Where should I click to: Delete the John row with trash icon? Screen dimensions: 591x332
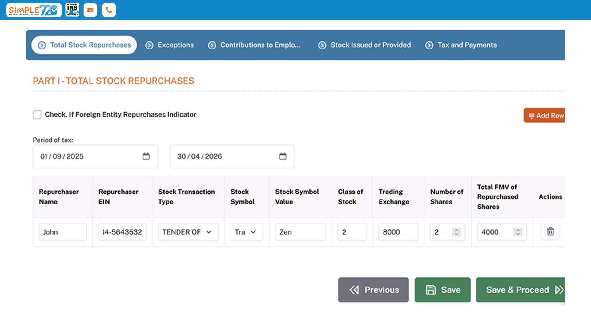tap(550, 231)
